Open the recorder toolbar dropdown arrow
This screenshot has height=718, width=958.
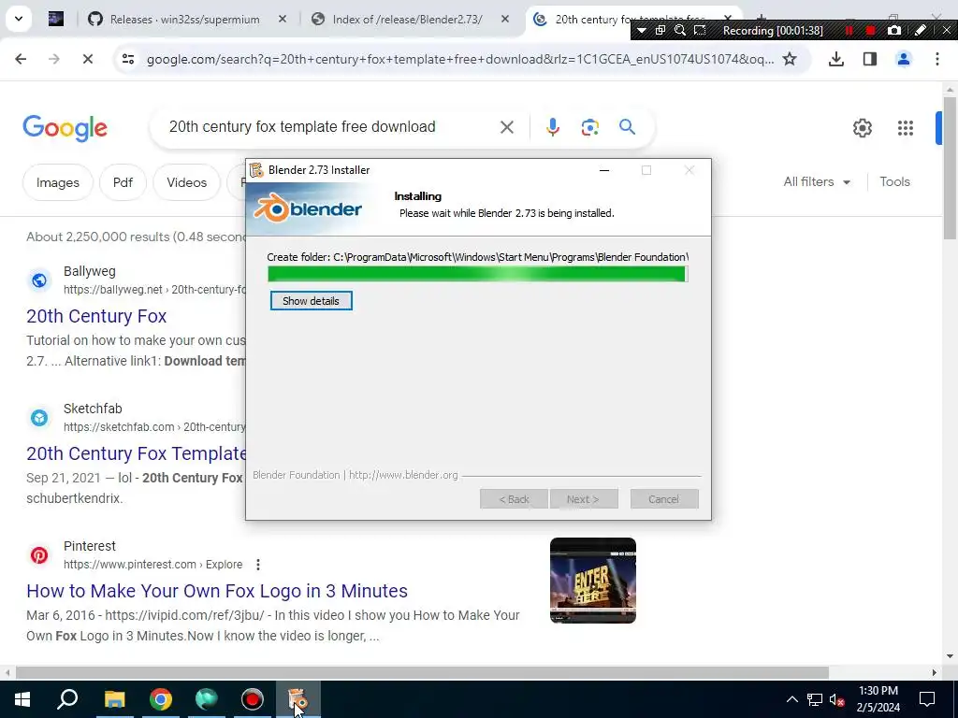coord(641,31)
